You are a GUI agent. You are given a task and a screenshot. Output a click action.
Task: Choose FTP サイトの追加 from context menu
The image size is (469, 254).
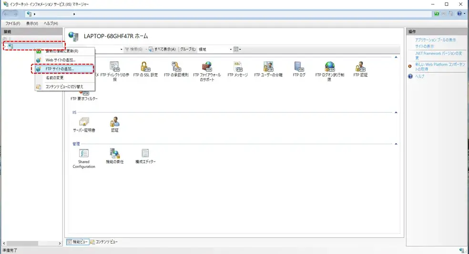tap(59, 69)
